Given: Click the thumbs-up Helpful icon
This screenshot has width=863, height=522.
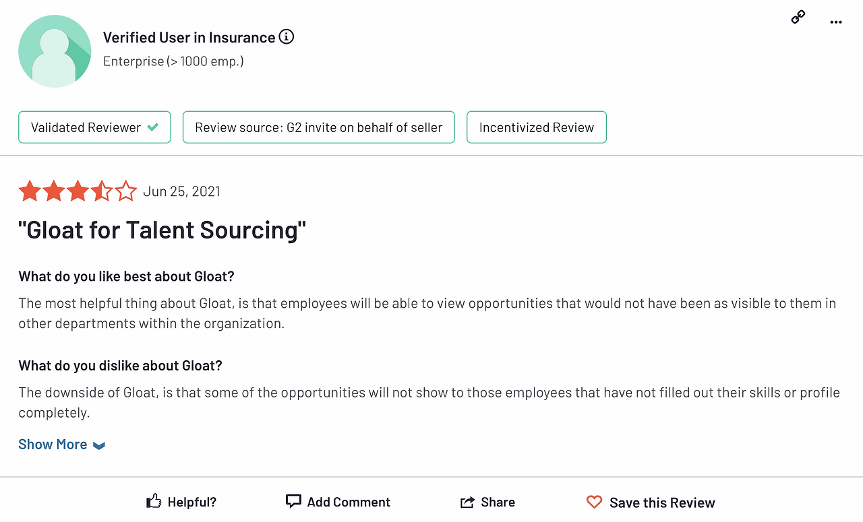Looking at the screenshot, I should (x=154, y=501).
